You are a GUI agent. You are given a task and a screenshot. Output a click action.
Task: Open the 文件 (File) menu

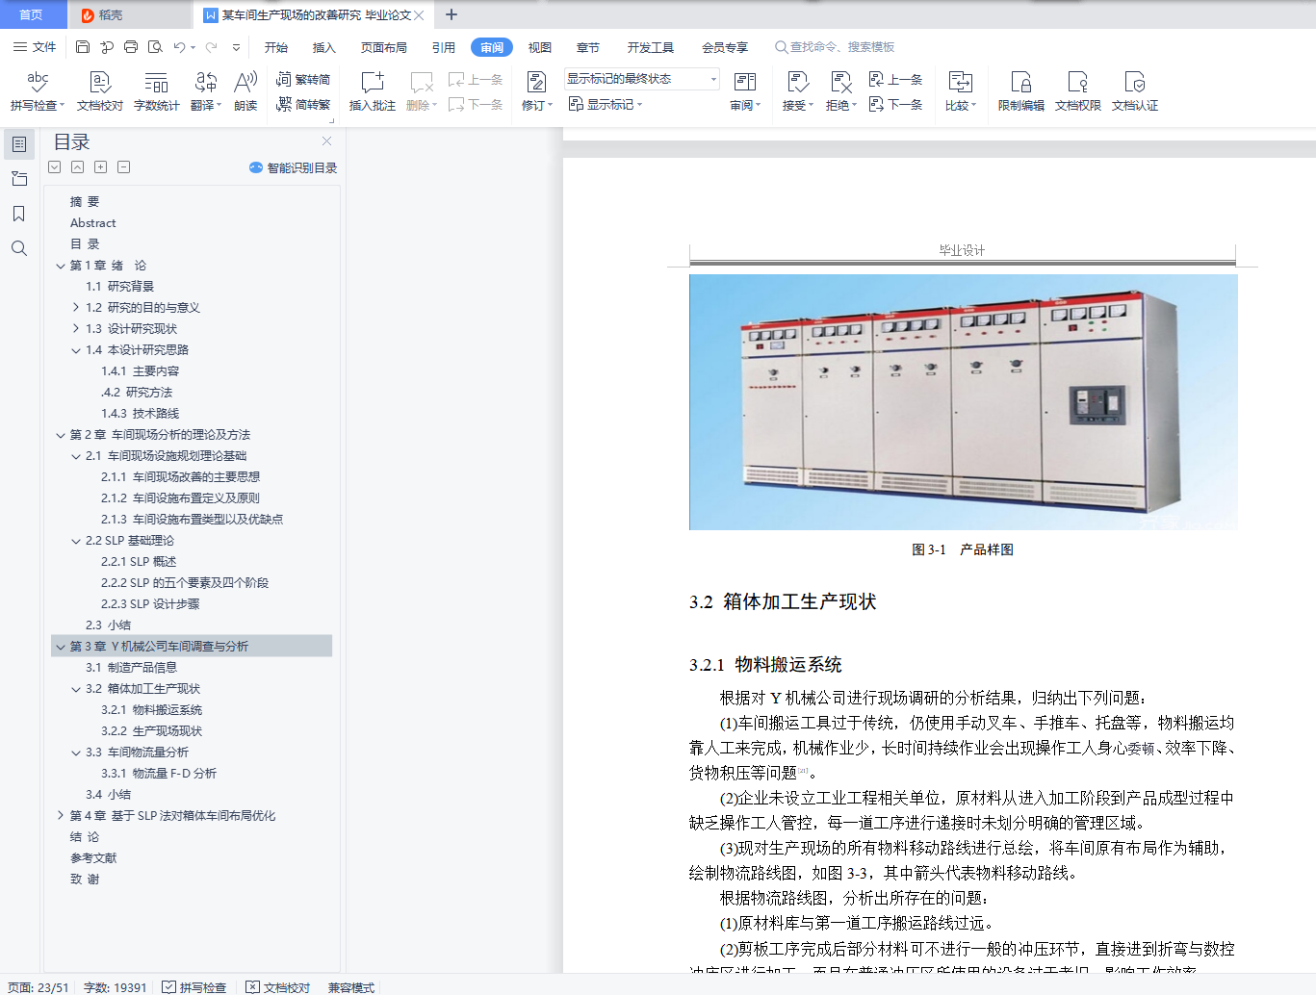tap(36, 47)
